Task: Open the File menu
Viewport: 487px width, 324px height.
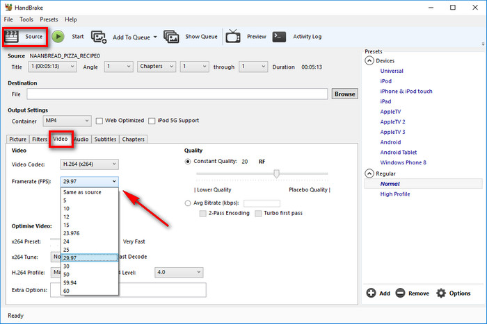Action: [x=8, y=19]
